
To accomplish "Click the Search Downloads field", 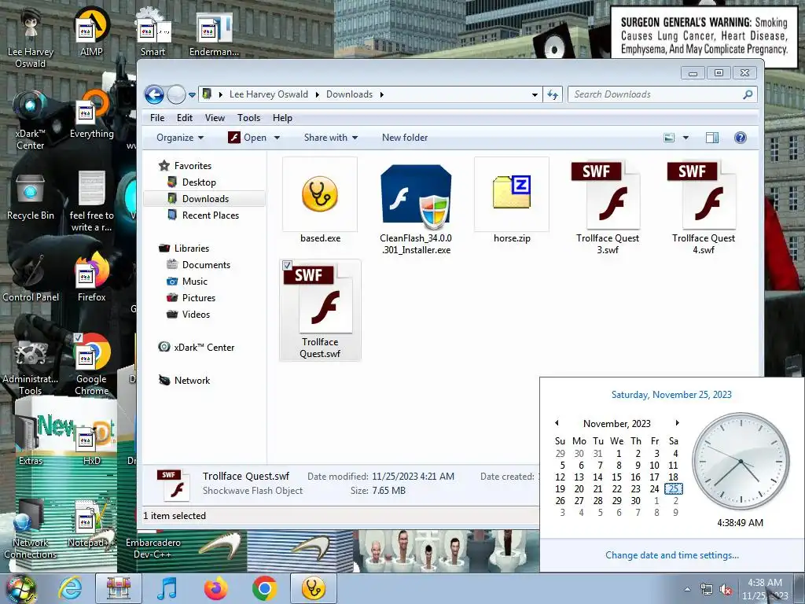I will tap(656, 94).
